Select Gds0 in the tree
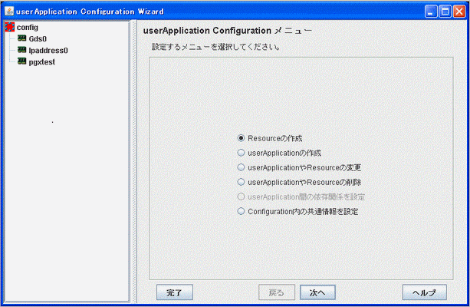 [38, 38]
